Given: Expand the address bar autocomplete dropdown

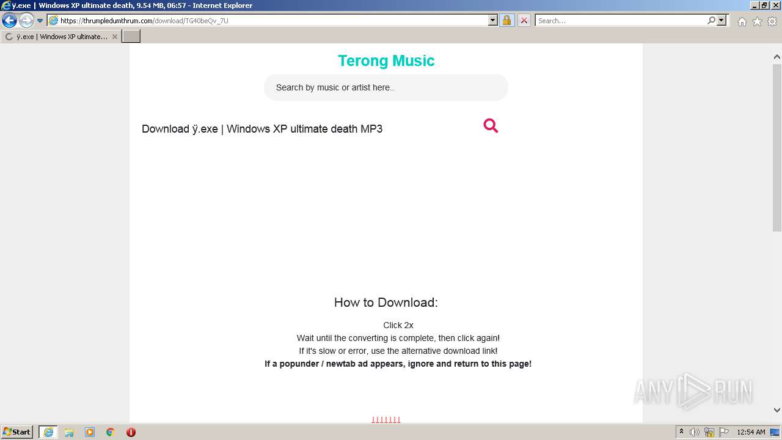Looking at the screenshot, I should 493,21.
